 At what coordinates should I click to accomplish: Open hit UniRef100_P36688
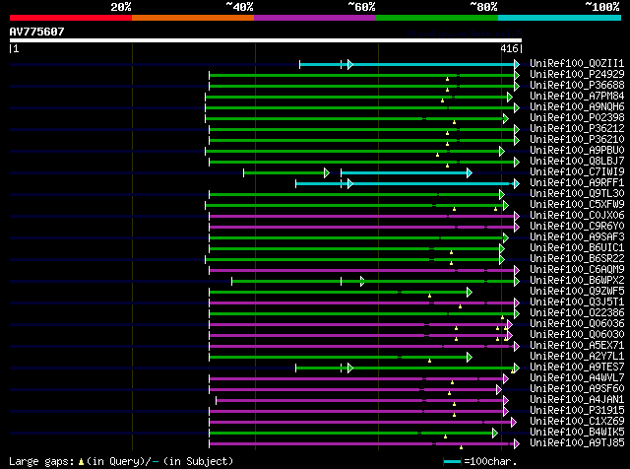click(x=577, y=86)
